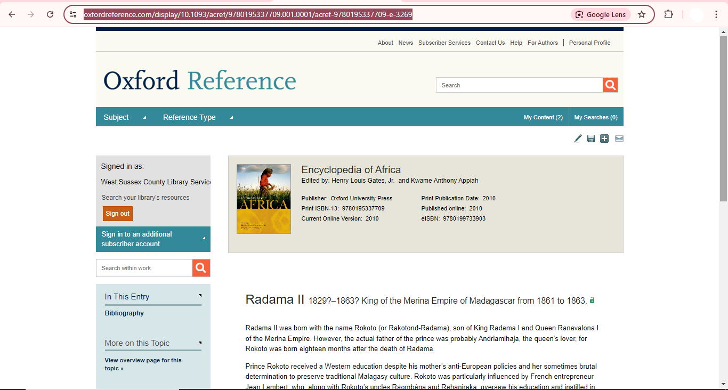Click the orange site search magnifier button
Image resolution: width=728 pixels, height=390 pixels.
point(610,85)
